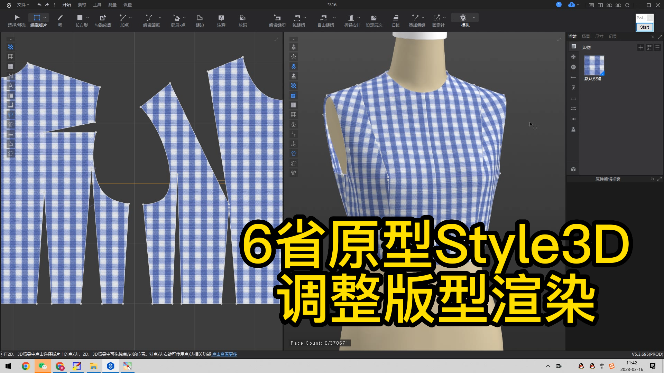This screenshot has height=373, width=664.
Task: Open the cloud upload icon
Action: point(572,4)
